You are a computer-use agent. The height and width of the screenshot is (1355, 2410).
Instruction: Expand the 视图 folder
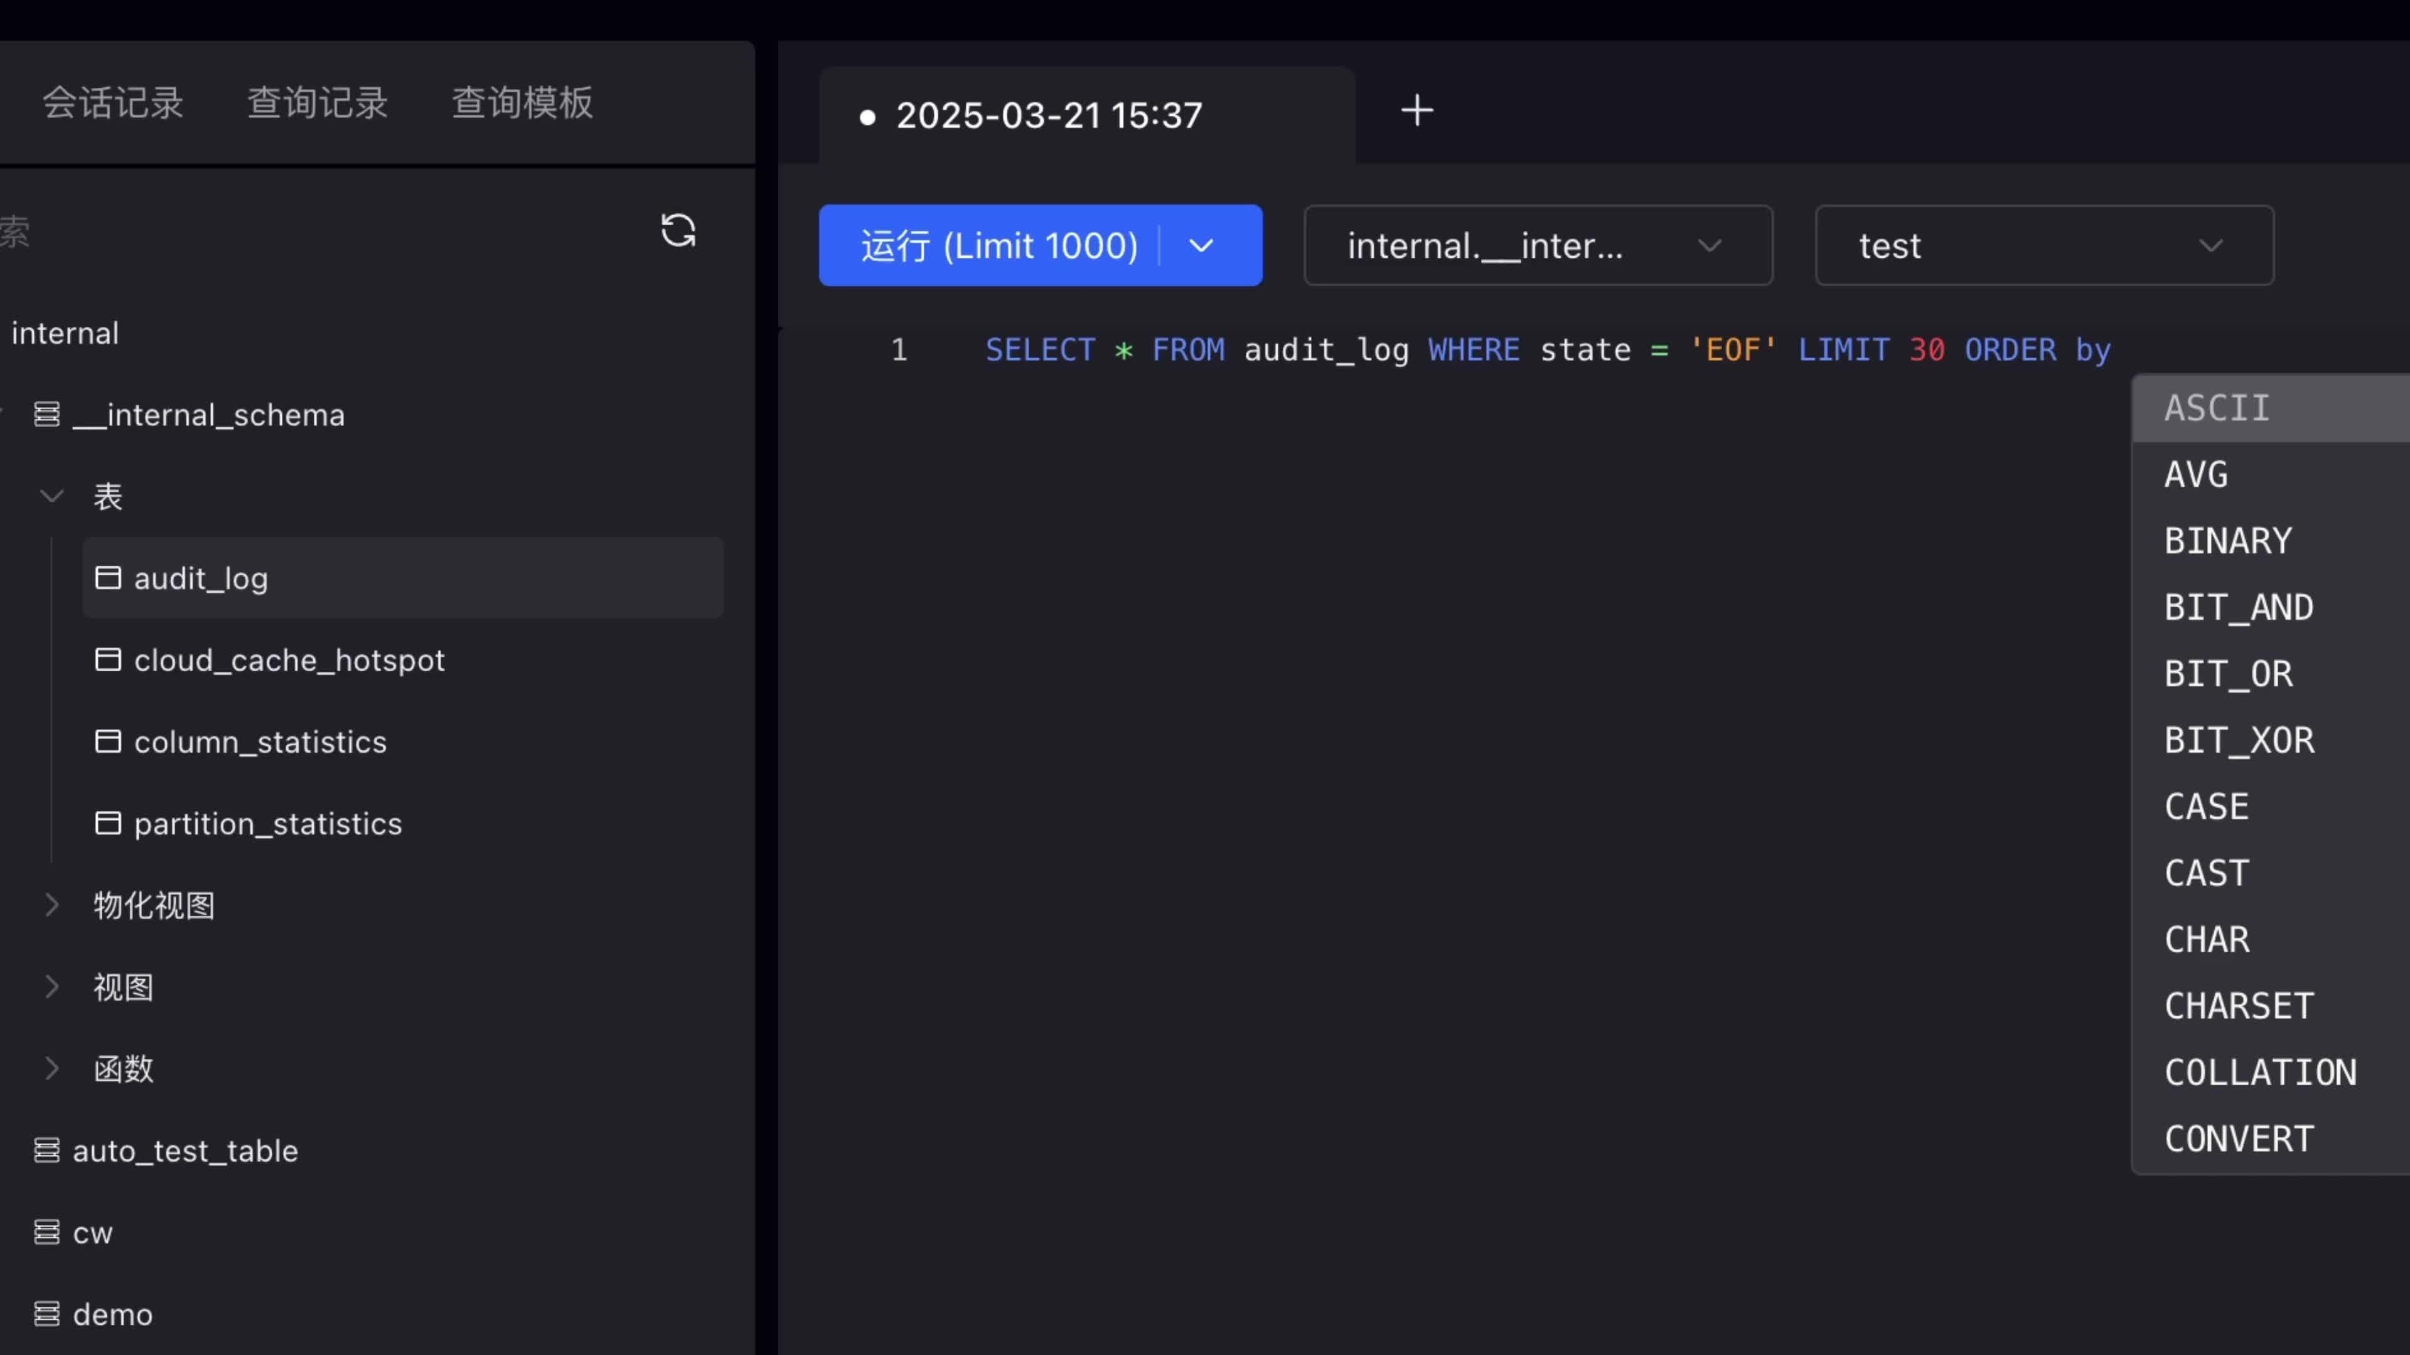pyautogui.click(x=52, y=987)
